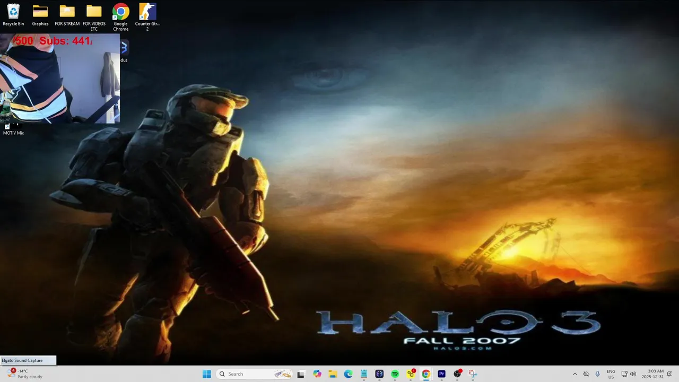Open the weather widget showing -14°C
The width and height of the screenshot is (679, 382).
click(24, 374)
